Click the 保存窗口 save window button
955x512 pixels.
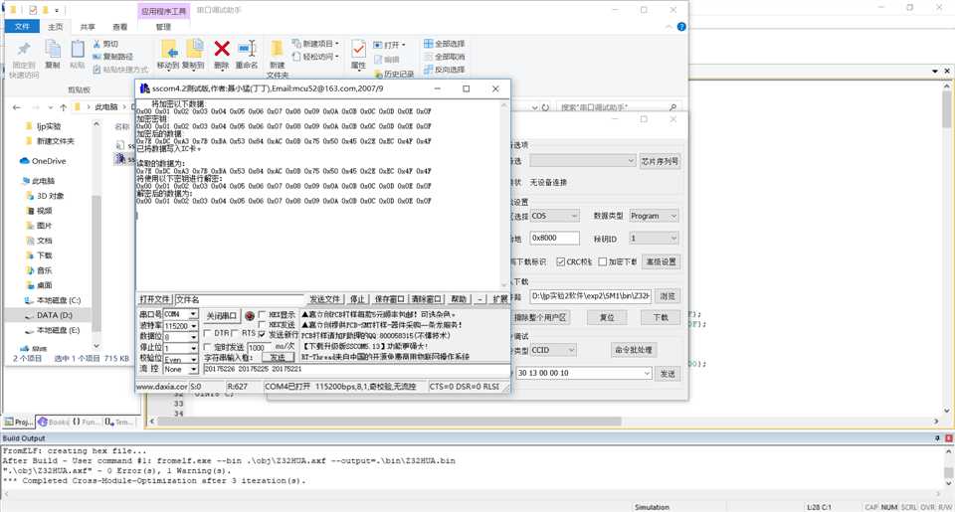[389, 299]
